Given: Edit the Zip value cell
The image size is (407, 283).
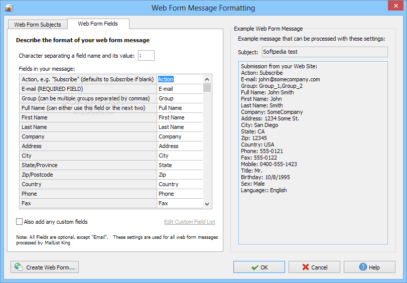Looking at the screenshot, I should pos(180,175).
